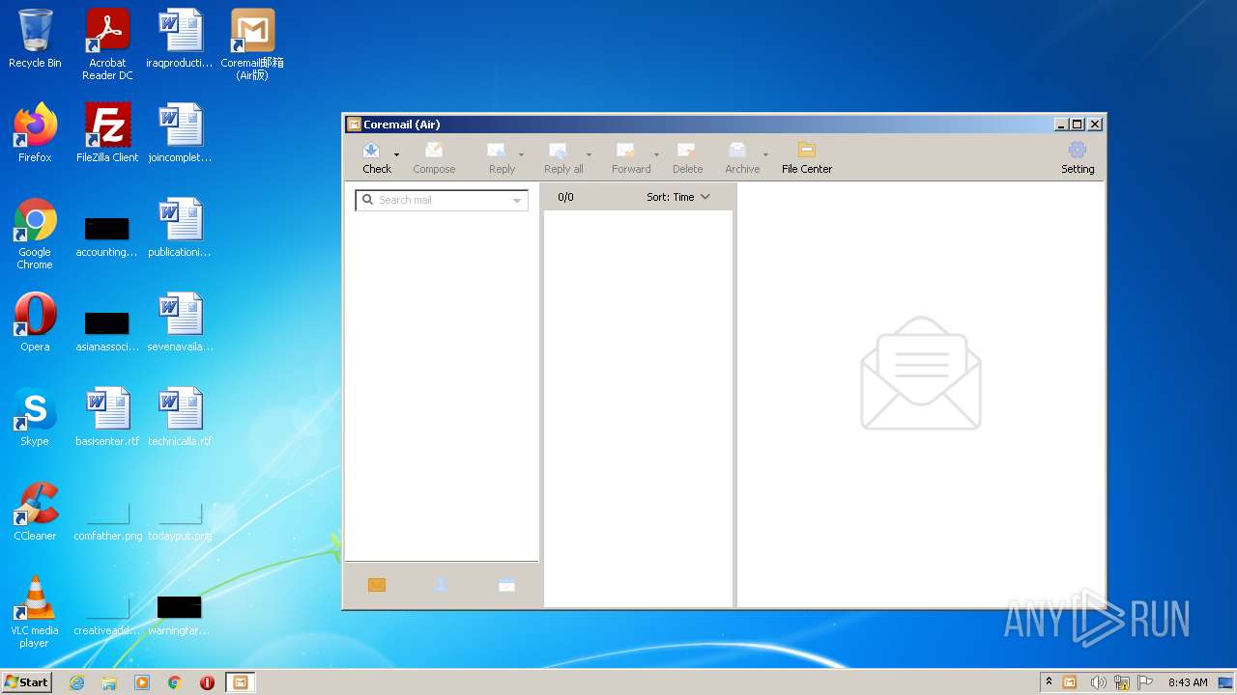Select basisenter.rtf desktop file

[107, 417]
